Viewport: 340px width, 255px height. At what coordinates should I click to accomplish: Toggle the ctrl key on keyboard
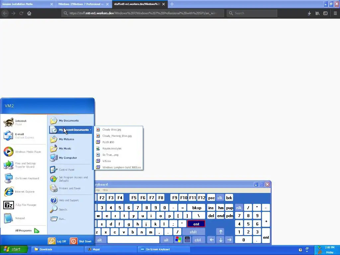(x=198, y=240)
